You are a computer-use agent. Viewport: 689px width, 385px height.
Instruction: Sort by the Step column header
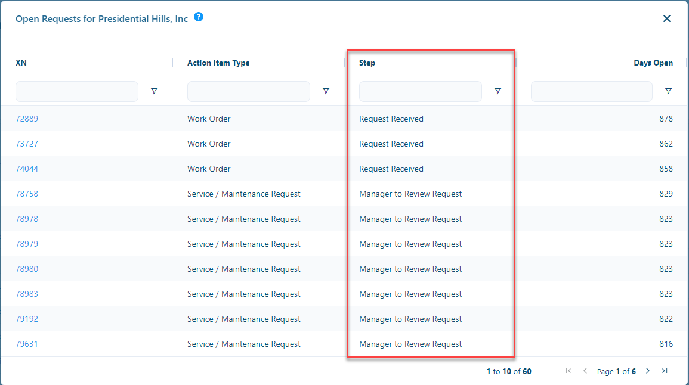point(367,63)
